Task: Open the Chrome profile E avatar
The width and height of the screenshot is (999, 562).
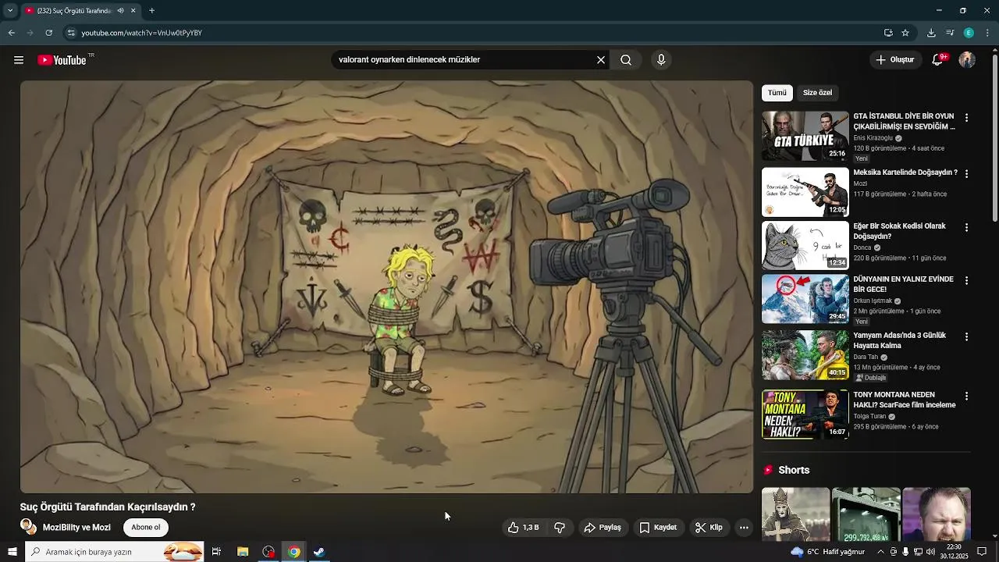Action: point(969,33)
